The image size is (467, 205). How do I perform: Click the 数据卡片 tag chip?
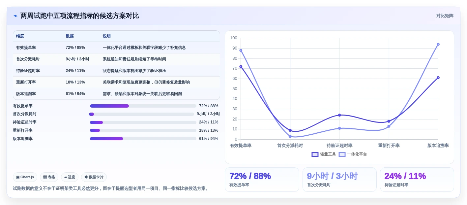point(94,177)
